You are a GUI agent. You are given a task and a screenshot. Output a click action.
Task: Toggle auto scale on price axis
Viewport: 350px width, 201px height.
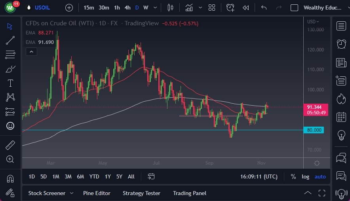click(x=320, y=176)
